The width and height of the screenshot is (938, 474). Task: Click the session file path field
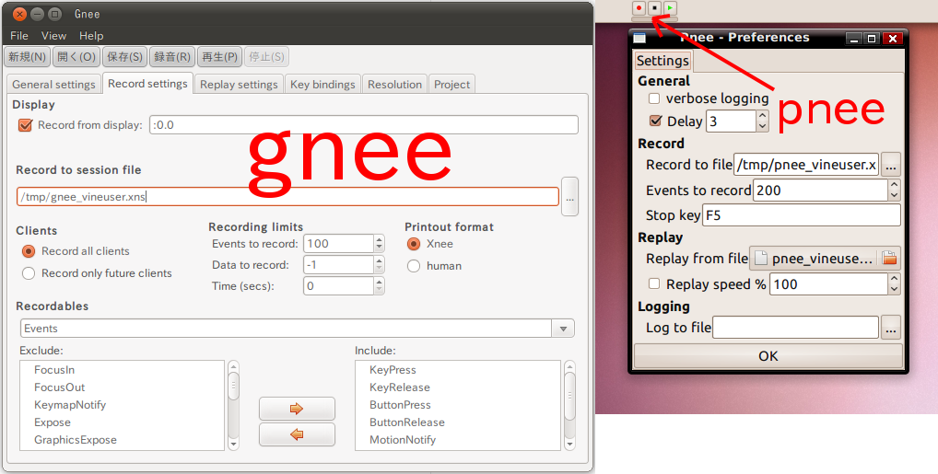(x=287, y=197)
